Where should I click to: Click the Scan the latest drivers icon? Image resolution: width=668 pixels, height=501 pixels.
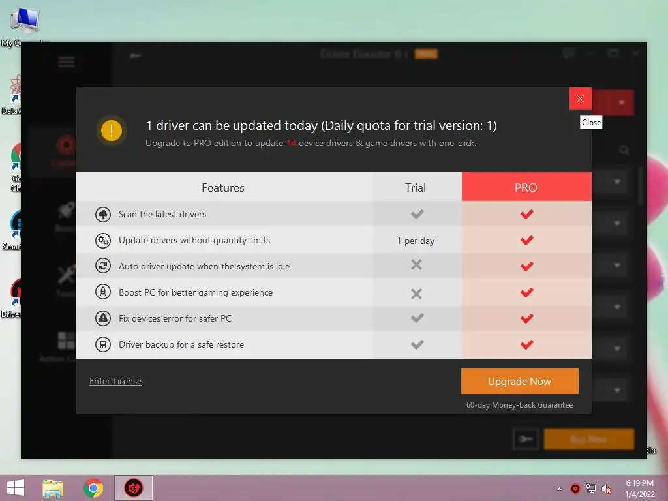[x=102, y=214]
